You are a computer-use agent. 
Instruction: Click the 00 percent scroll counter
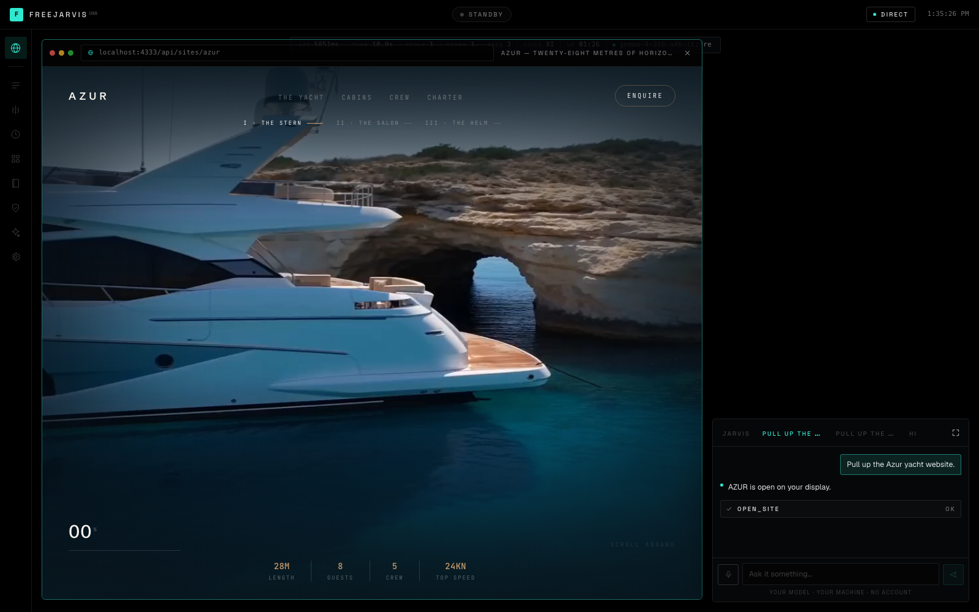click(x=83, y=532)
